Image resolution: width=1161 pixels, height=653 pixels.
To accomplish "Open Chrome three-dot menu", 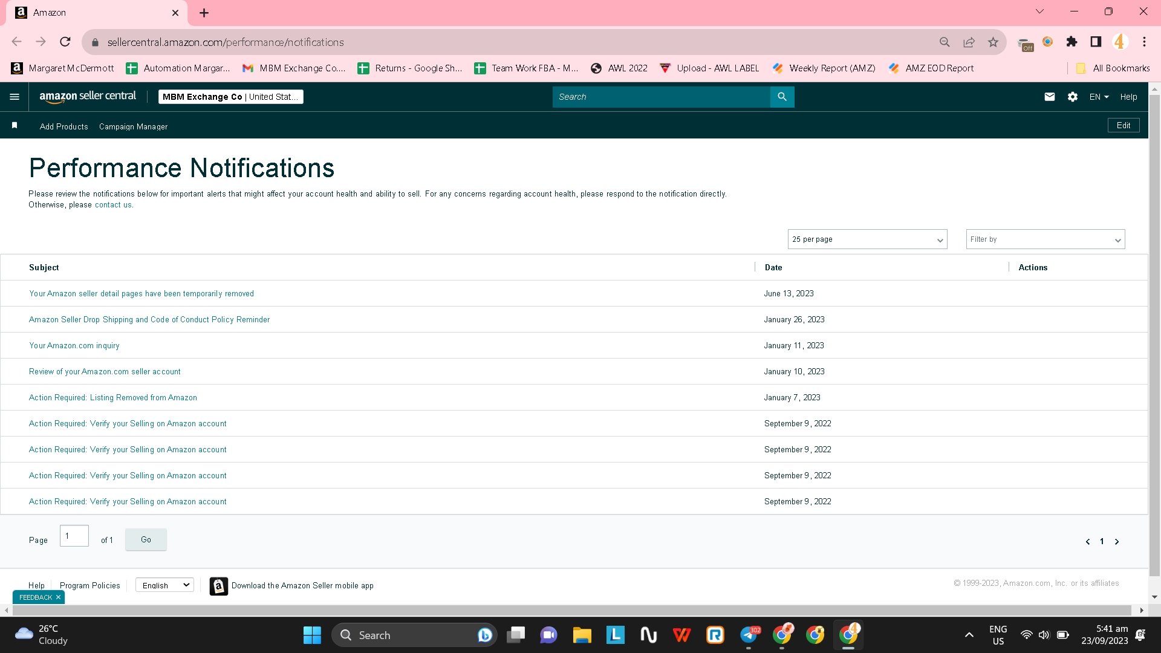I will tap(1144, 42).
